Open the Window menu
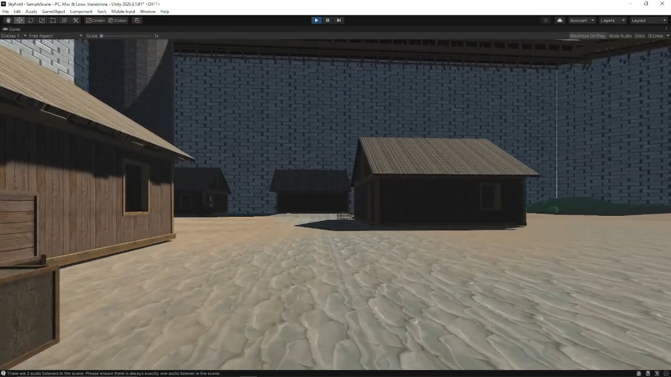This screenshot has height=377, width=671. point(147,12)
